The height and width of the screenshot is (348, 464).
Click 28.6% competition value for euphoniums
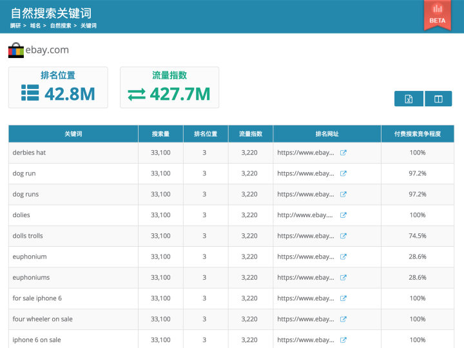pyautogui.click(x=418, y=278)
